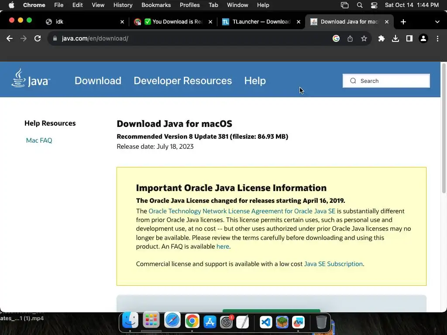Click Developer Resources navigation link
The height and width of the screenshot is (335, 447).
(183, 81)
